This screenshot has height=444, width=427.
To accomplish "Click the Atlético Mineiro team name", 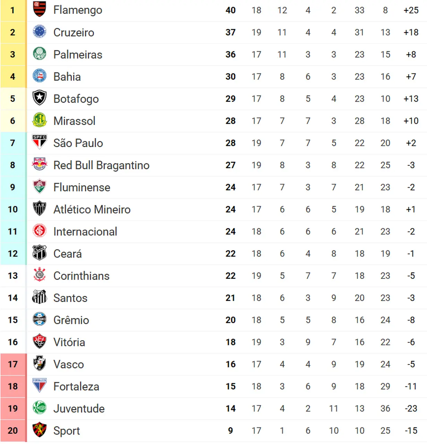I will 92,210.
